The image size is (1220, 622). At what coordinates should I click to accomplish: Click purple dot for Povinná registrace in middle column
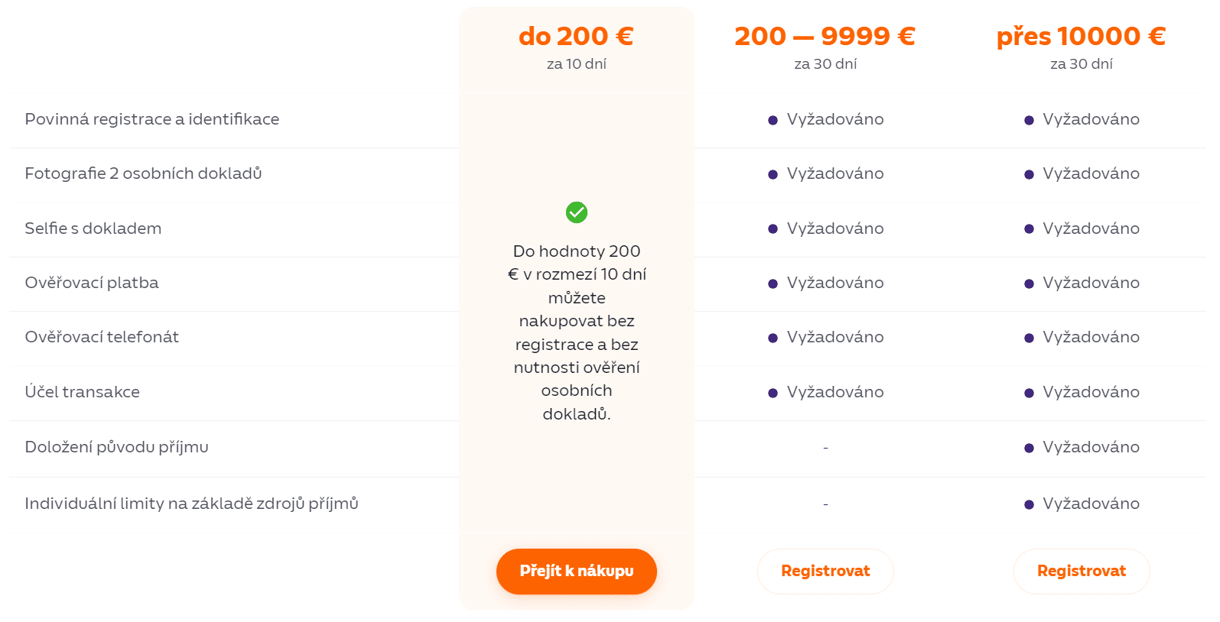pyautogui.click(x=773, y=120)
